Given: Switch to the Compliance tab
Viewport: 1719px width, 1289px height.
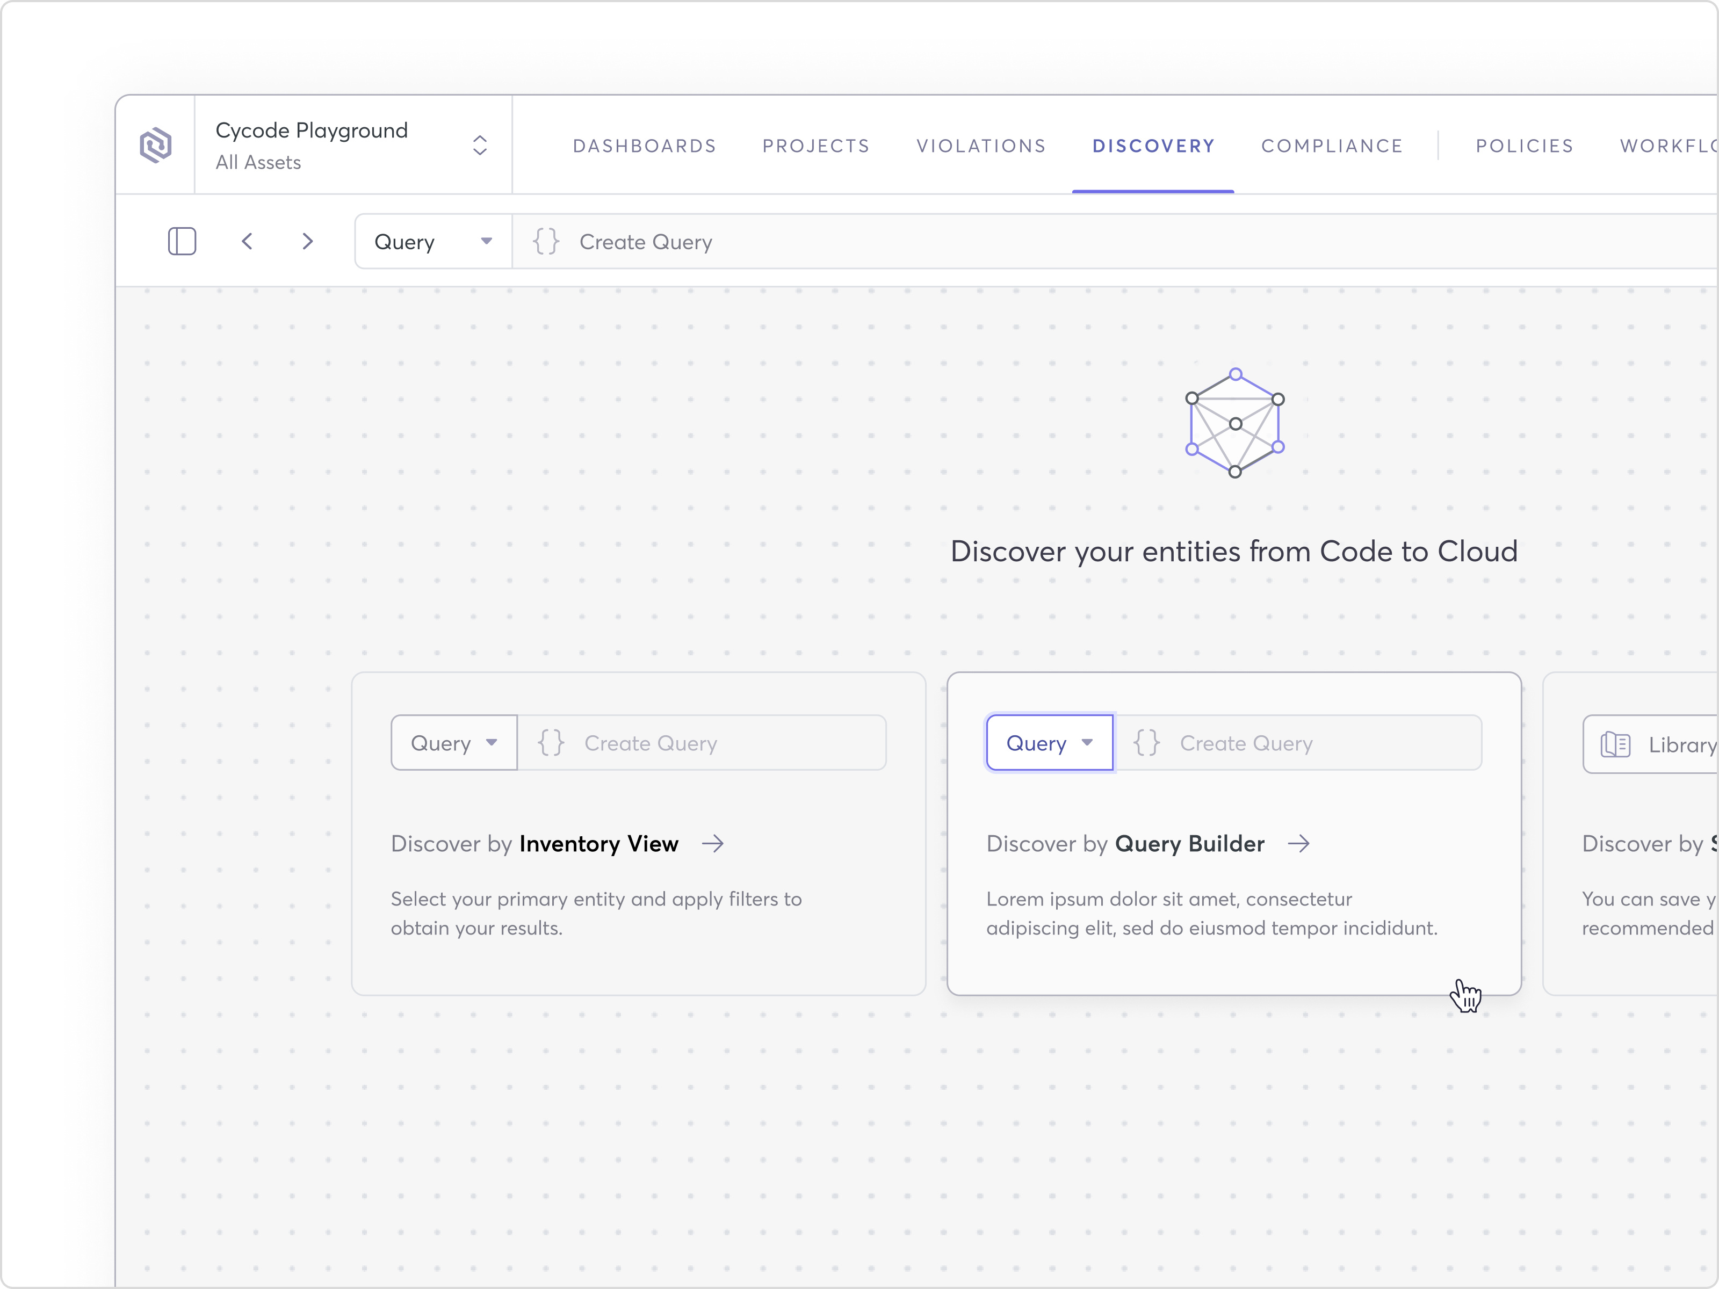Looking at the screenshot, I should [1332, 146].
